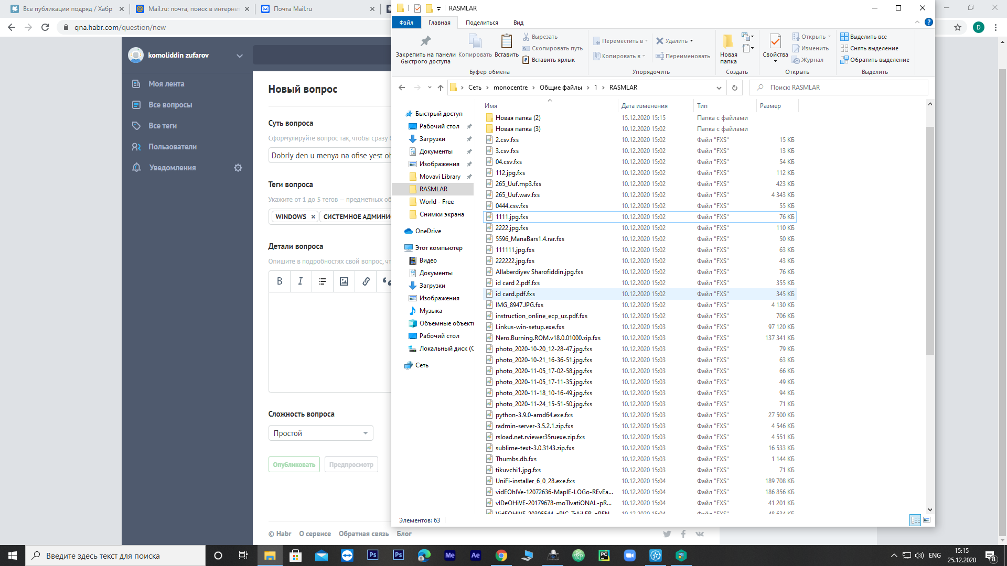Screen dimensions: 1007x566
Task: Click Select all (Выделить все)
Action: click(x=864, y=37)
